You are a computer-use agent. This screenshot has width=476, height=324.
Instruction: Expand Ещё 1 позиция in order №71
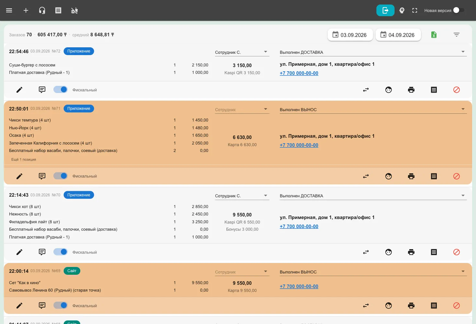24,159
